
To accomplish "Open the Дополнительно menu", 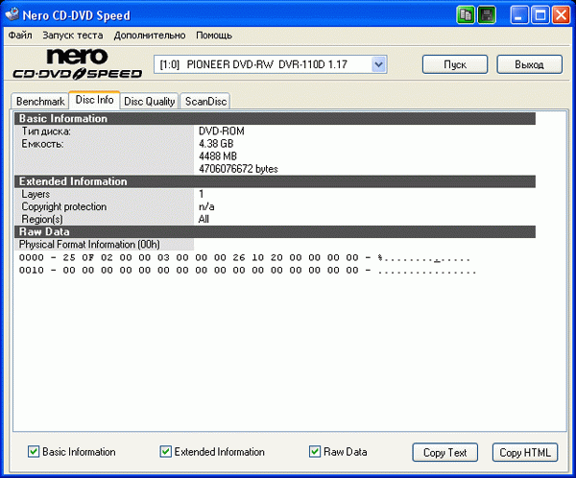I will coord(150,36).
